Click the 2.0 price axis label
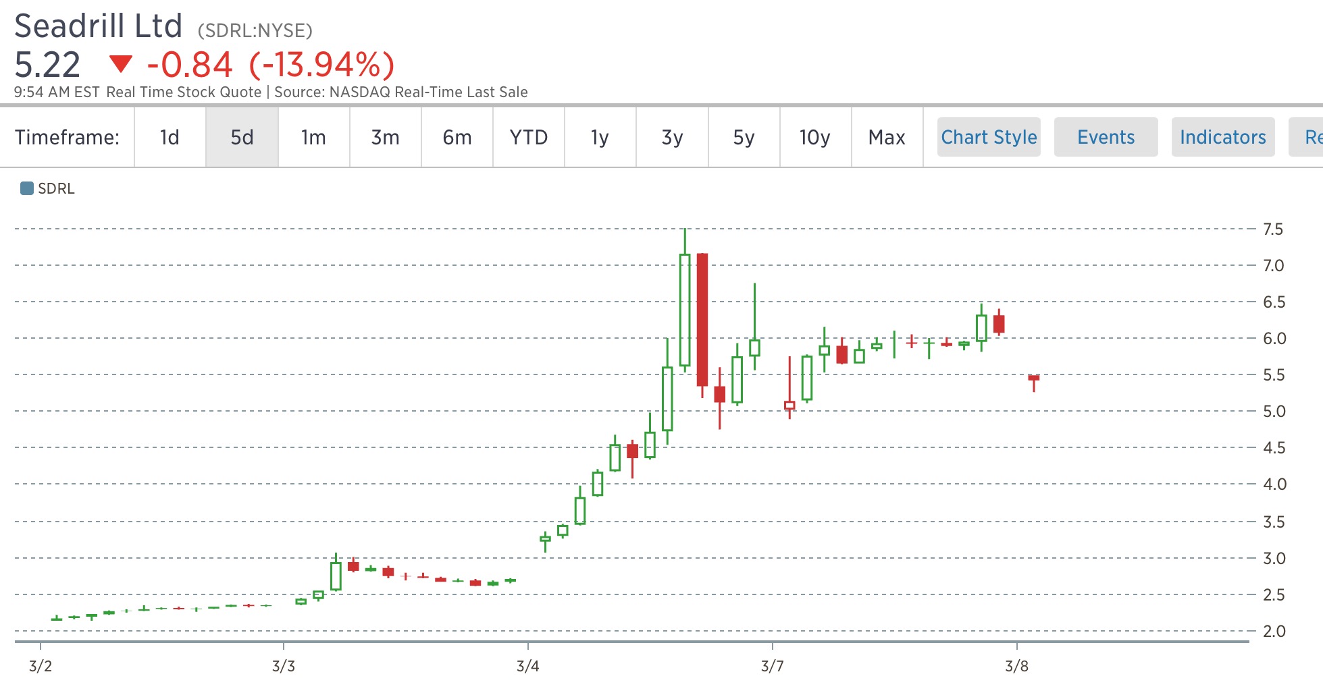 click(1274, 632)
